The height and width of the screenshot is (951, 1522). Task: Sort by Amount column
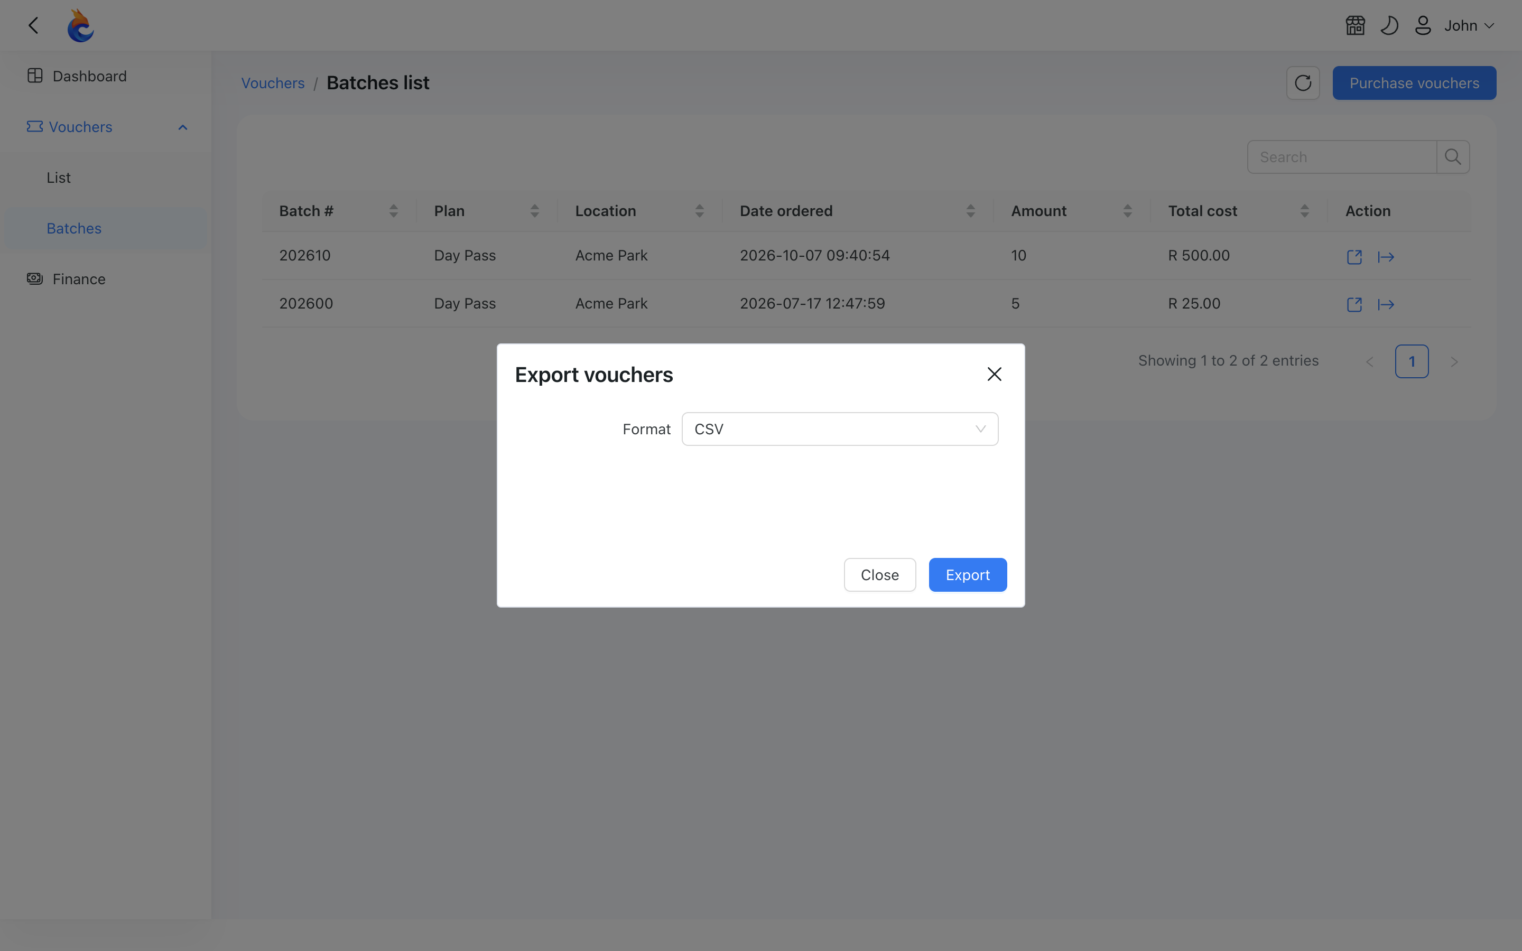pos(1128,211)
